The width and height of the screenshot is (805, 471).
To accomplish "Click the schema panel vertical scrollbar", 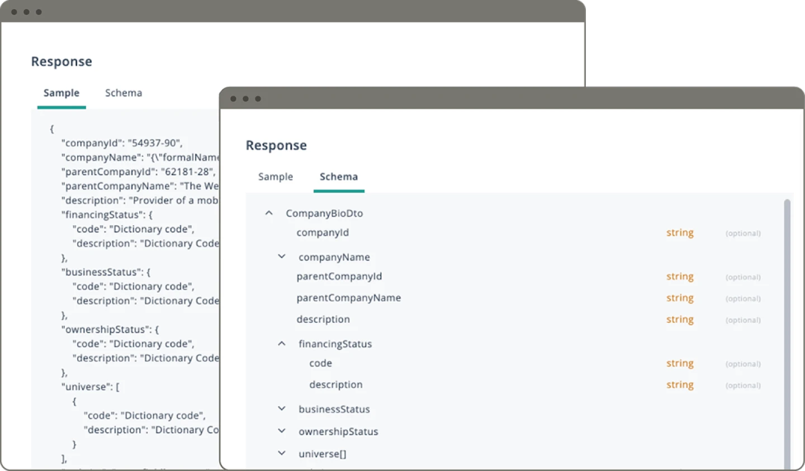I will [787, 333].
